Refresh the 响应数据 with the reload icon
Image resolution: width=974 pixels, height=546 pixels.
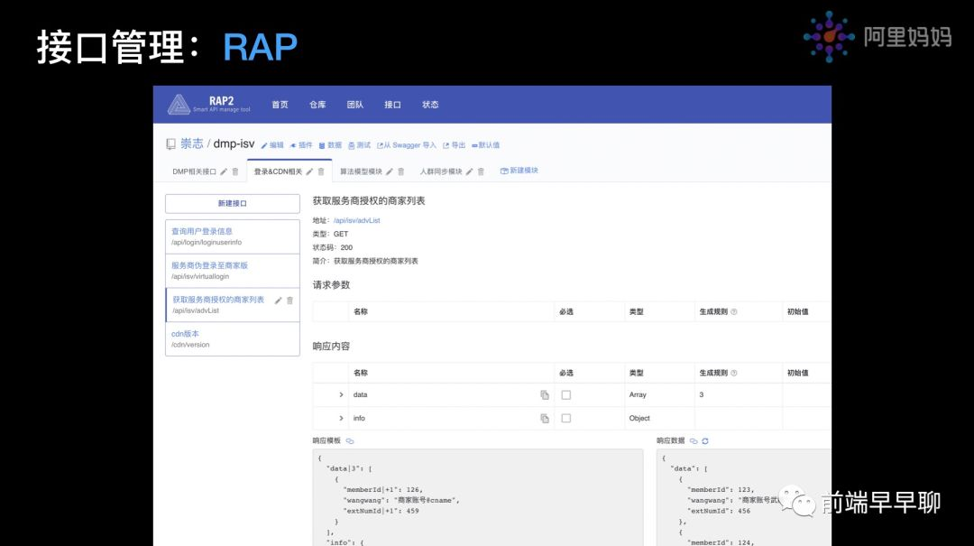[705, 441]
